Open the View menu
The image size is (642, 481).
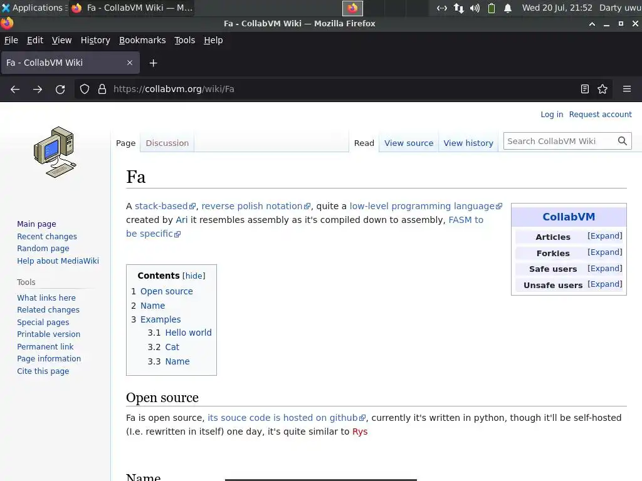click(61, 40)
